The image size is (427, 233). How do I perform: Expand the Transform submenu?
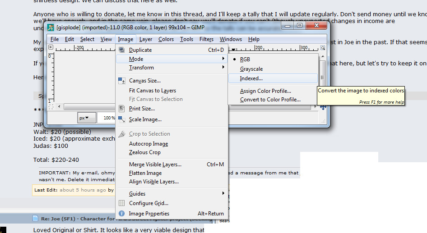pyautogui.click(x=172, y=68)
